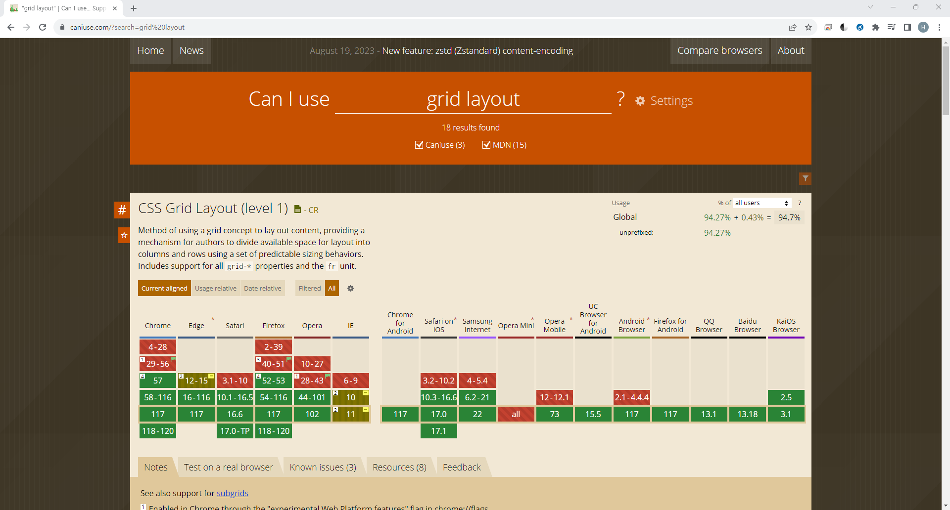
Task: Open the Chrome three-dot menu
Action: click(939, 27)
